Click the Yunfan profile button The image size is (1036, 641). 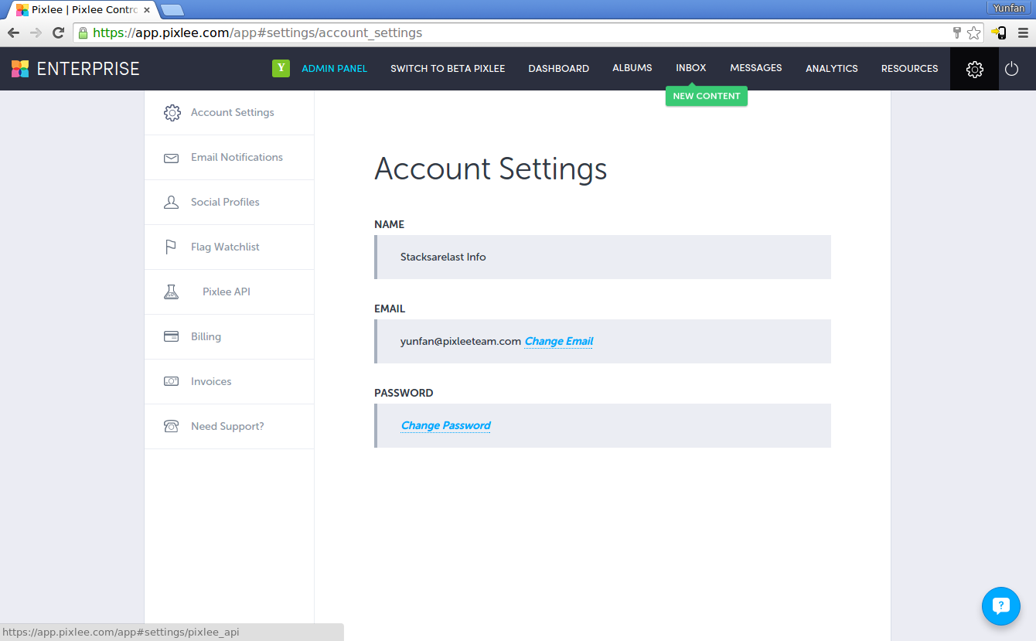pyautogui.click(x=1009, y=8)
